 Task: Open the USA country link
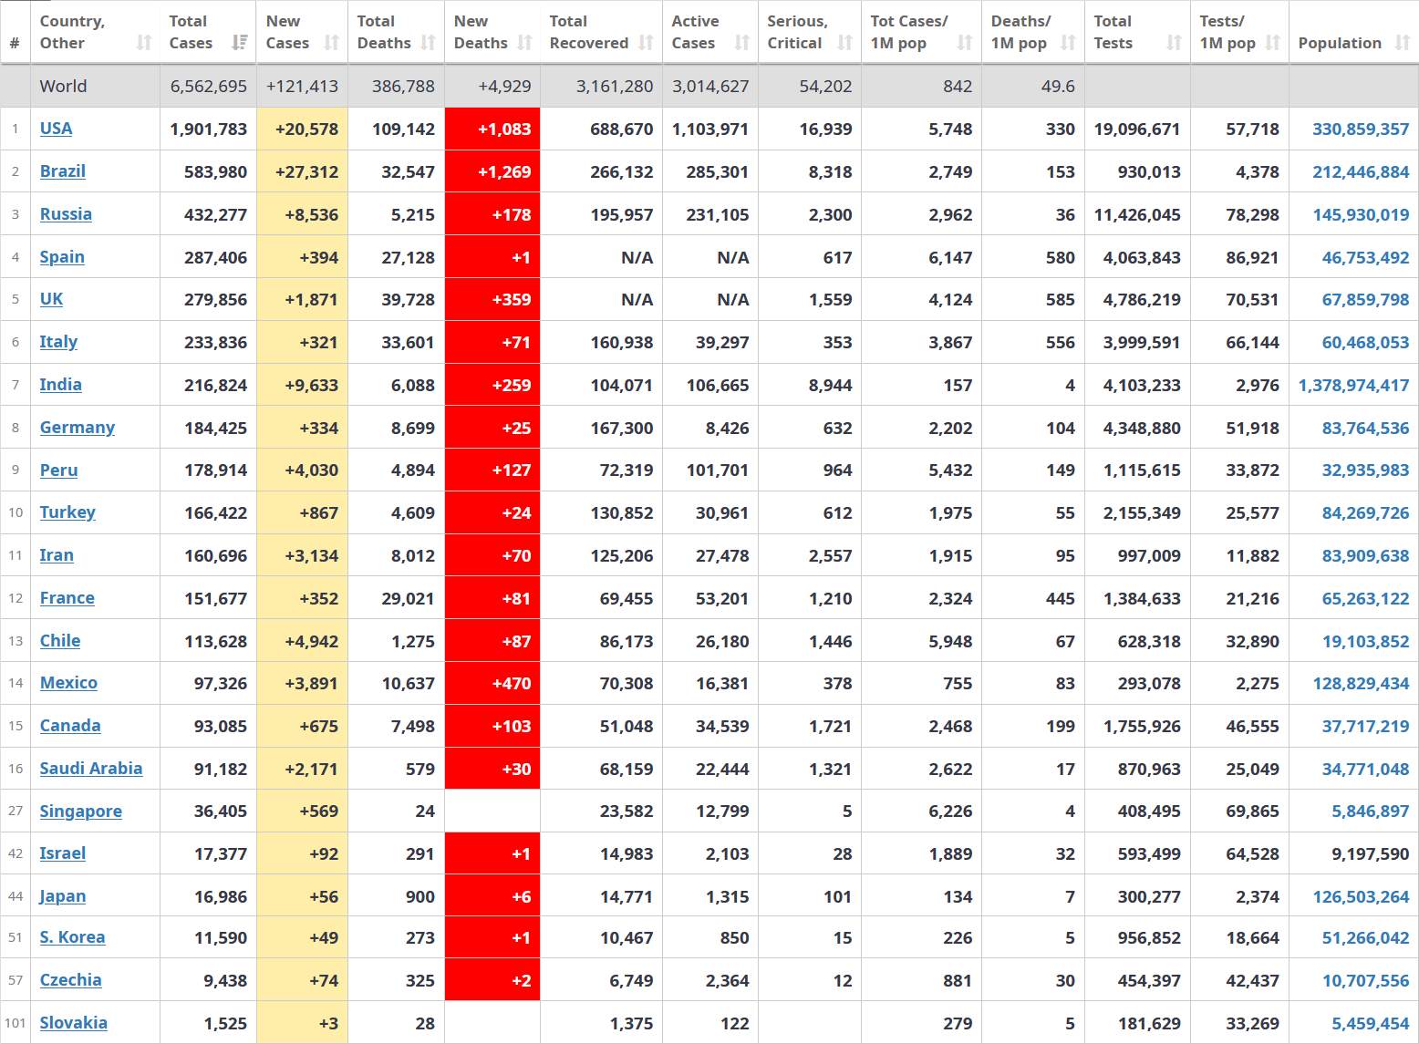tap(56, 129)
